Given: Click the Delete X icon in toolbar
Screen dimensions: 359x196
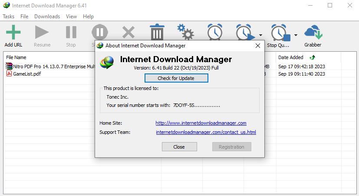Looking at the screenshot, I should (x=128, y=32).
